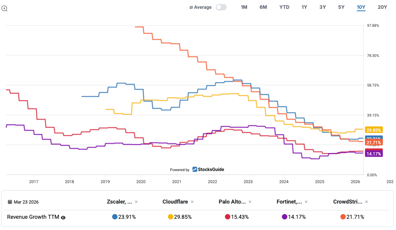Click the yellow 29.85% value label on chart
This screenshot has height=230, width=396.
click(374, 130)
